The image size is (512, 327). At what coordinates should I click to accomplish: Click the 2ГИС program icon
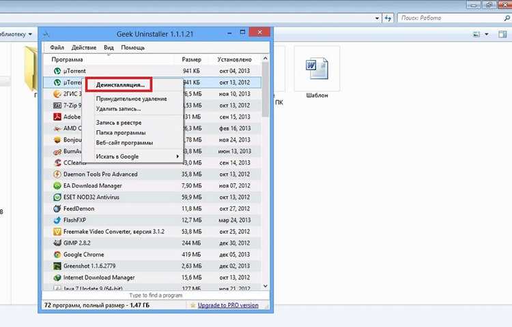point(57,94)
